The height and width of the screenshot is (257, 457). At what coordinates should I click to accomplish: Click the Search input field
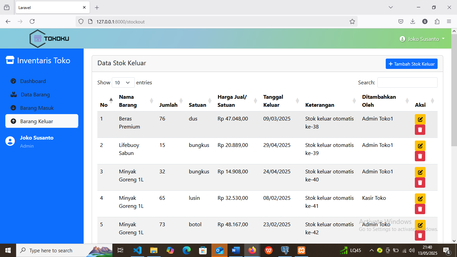tap(407, 83)
